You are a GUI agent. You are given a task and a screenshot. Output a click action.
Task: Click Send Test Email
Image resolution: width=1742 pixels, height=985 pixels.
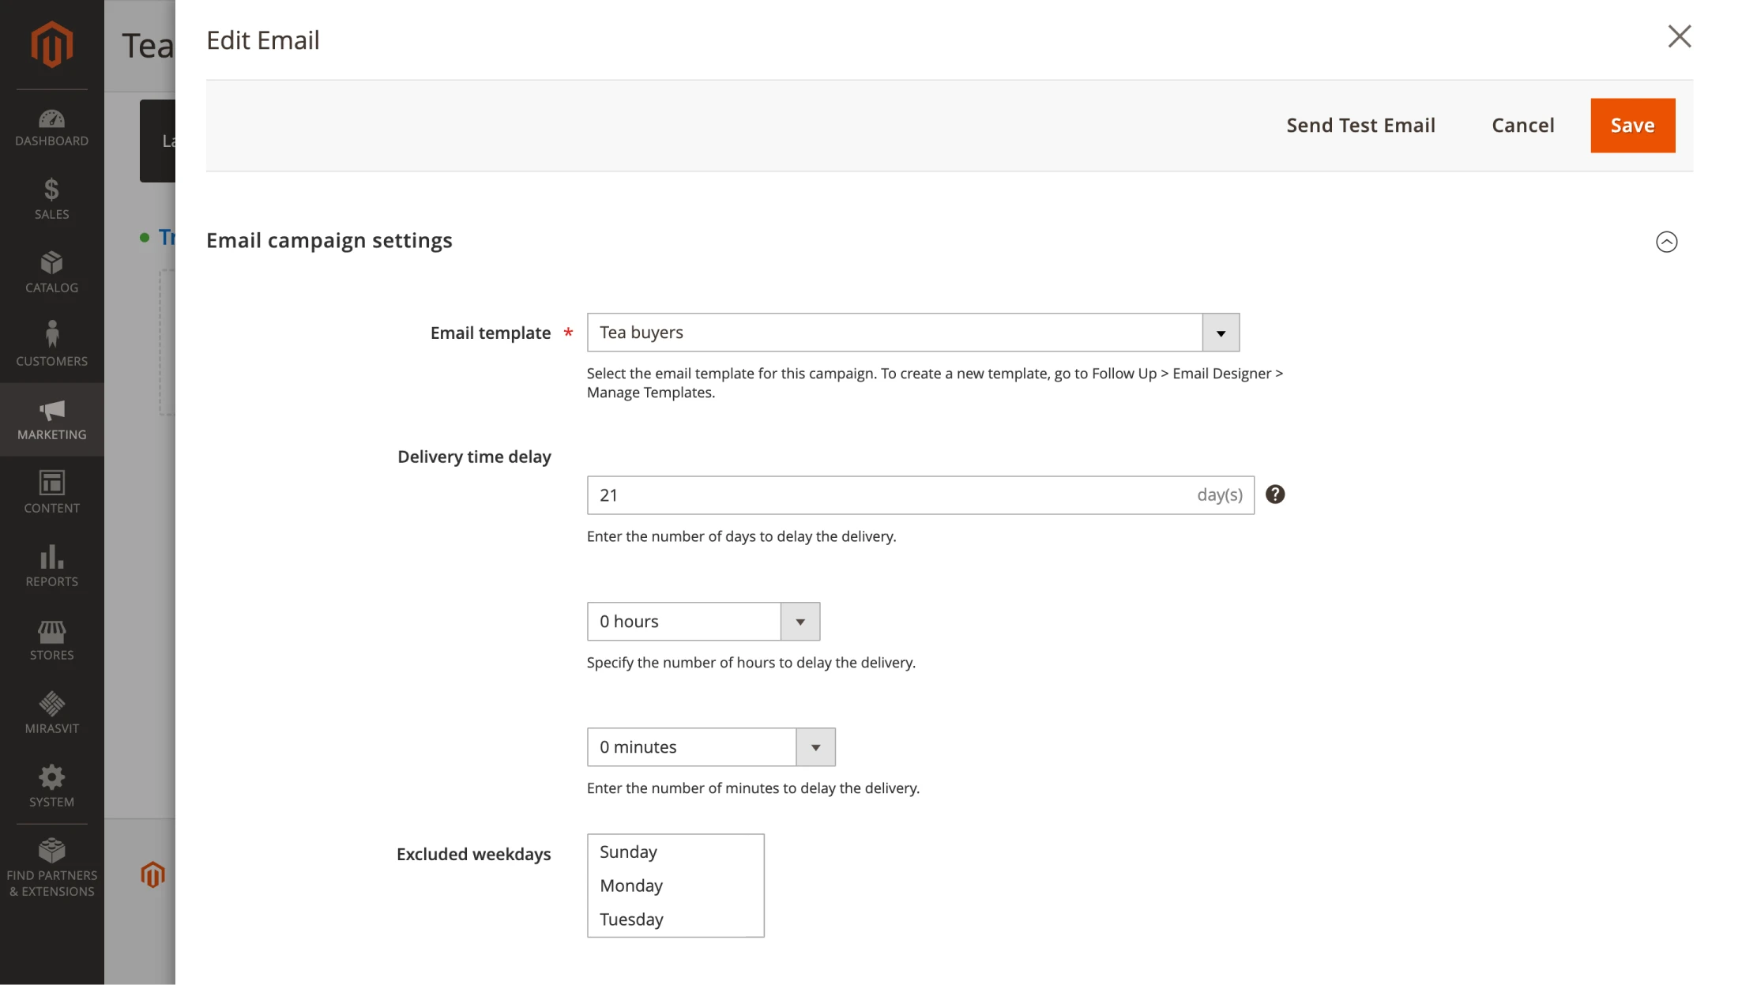click(1360, 125)
